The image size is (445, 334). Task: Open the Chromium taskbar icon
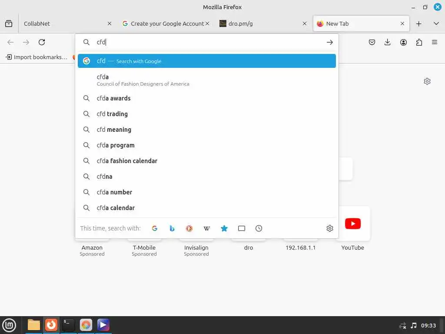coord(86,325)
